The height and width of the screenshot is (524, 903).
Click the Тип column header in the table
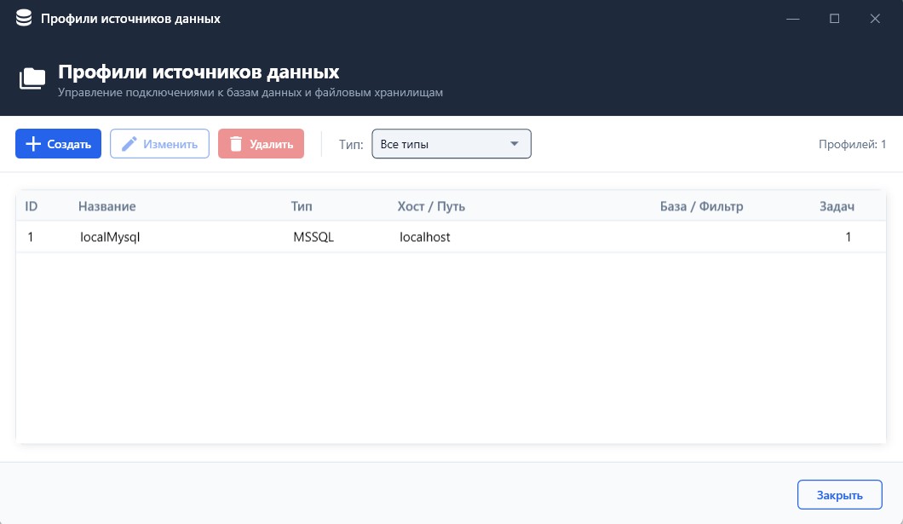[302, 206]
